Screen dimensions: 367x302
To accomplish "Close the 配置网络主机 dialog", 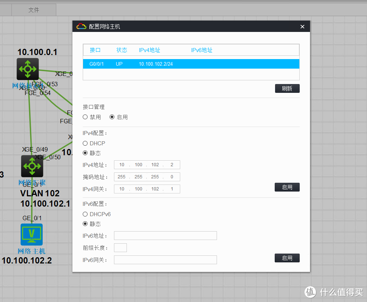I will 302,26.
